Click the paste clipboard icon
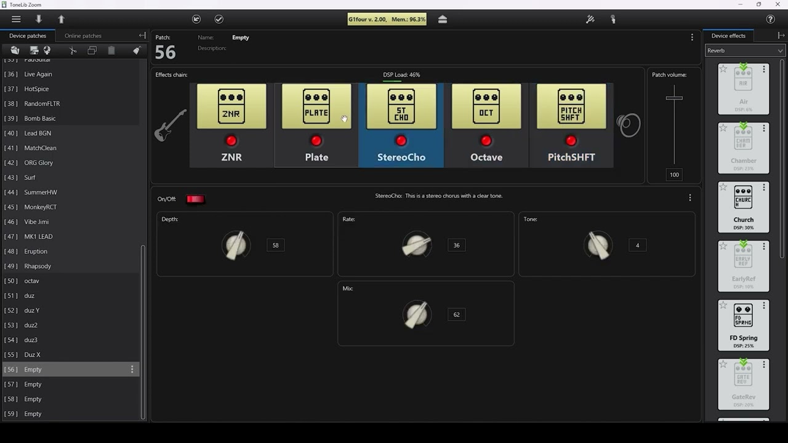Viewport: 788px width, 443px height. (111, 50)
